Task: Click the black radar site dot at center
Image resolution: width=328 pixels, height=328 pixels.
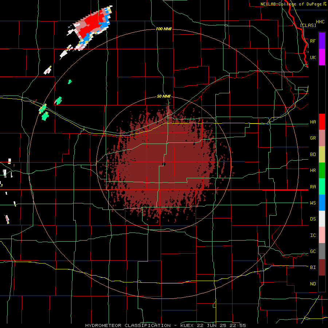Action: pos(164,164)
